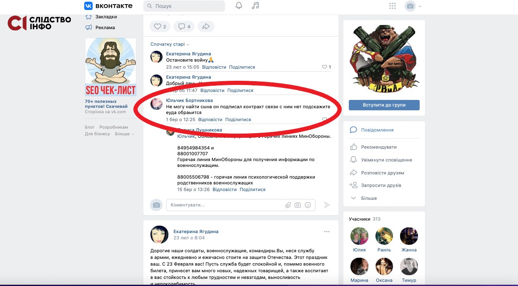The height and width of the screenshot is (286, 518).
Task: Click Лариса Душникова commenter name
Action: pos(200,130)
